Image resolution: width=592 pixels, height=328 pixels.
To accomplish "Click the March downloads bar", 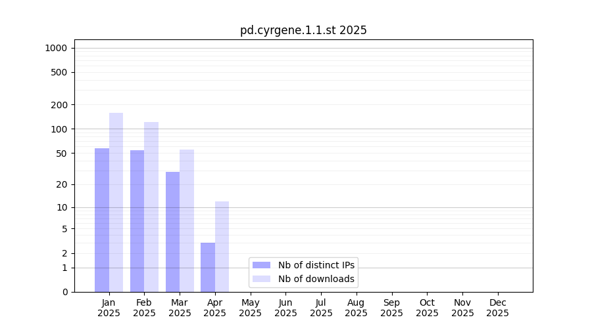I will tap(187, 220).
